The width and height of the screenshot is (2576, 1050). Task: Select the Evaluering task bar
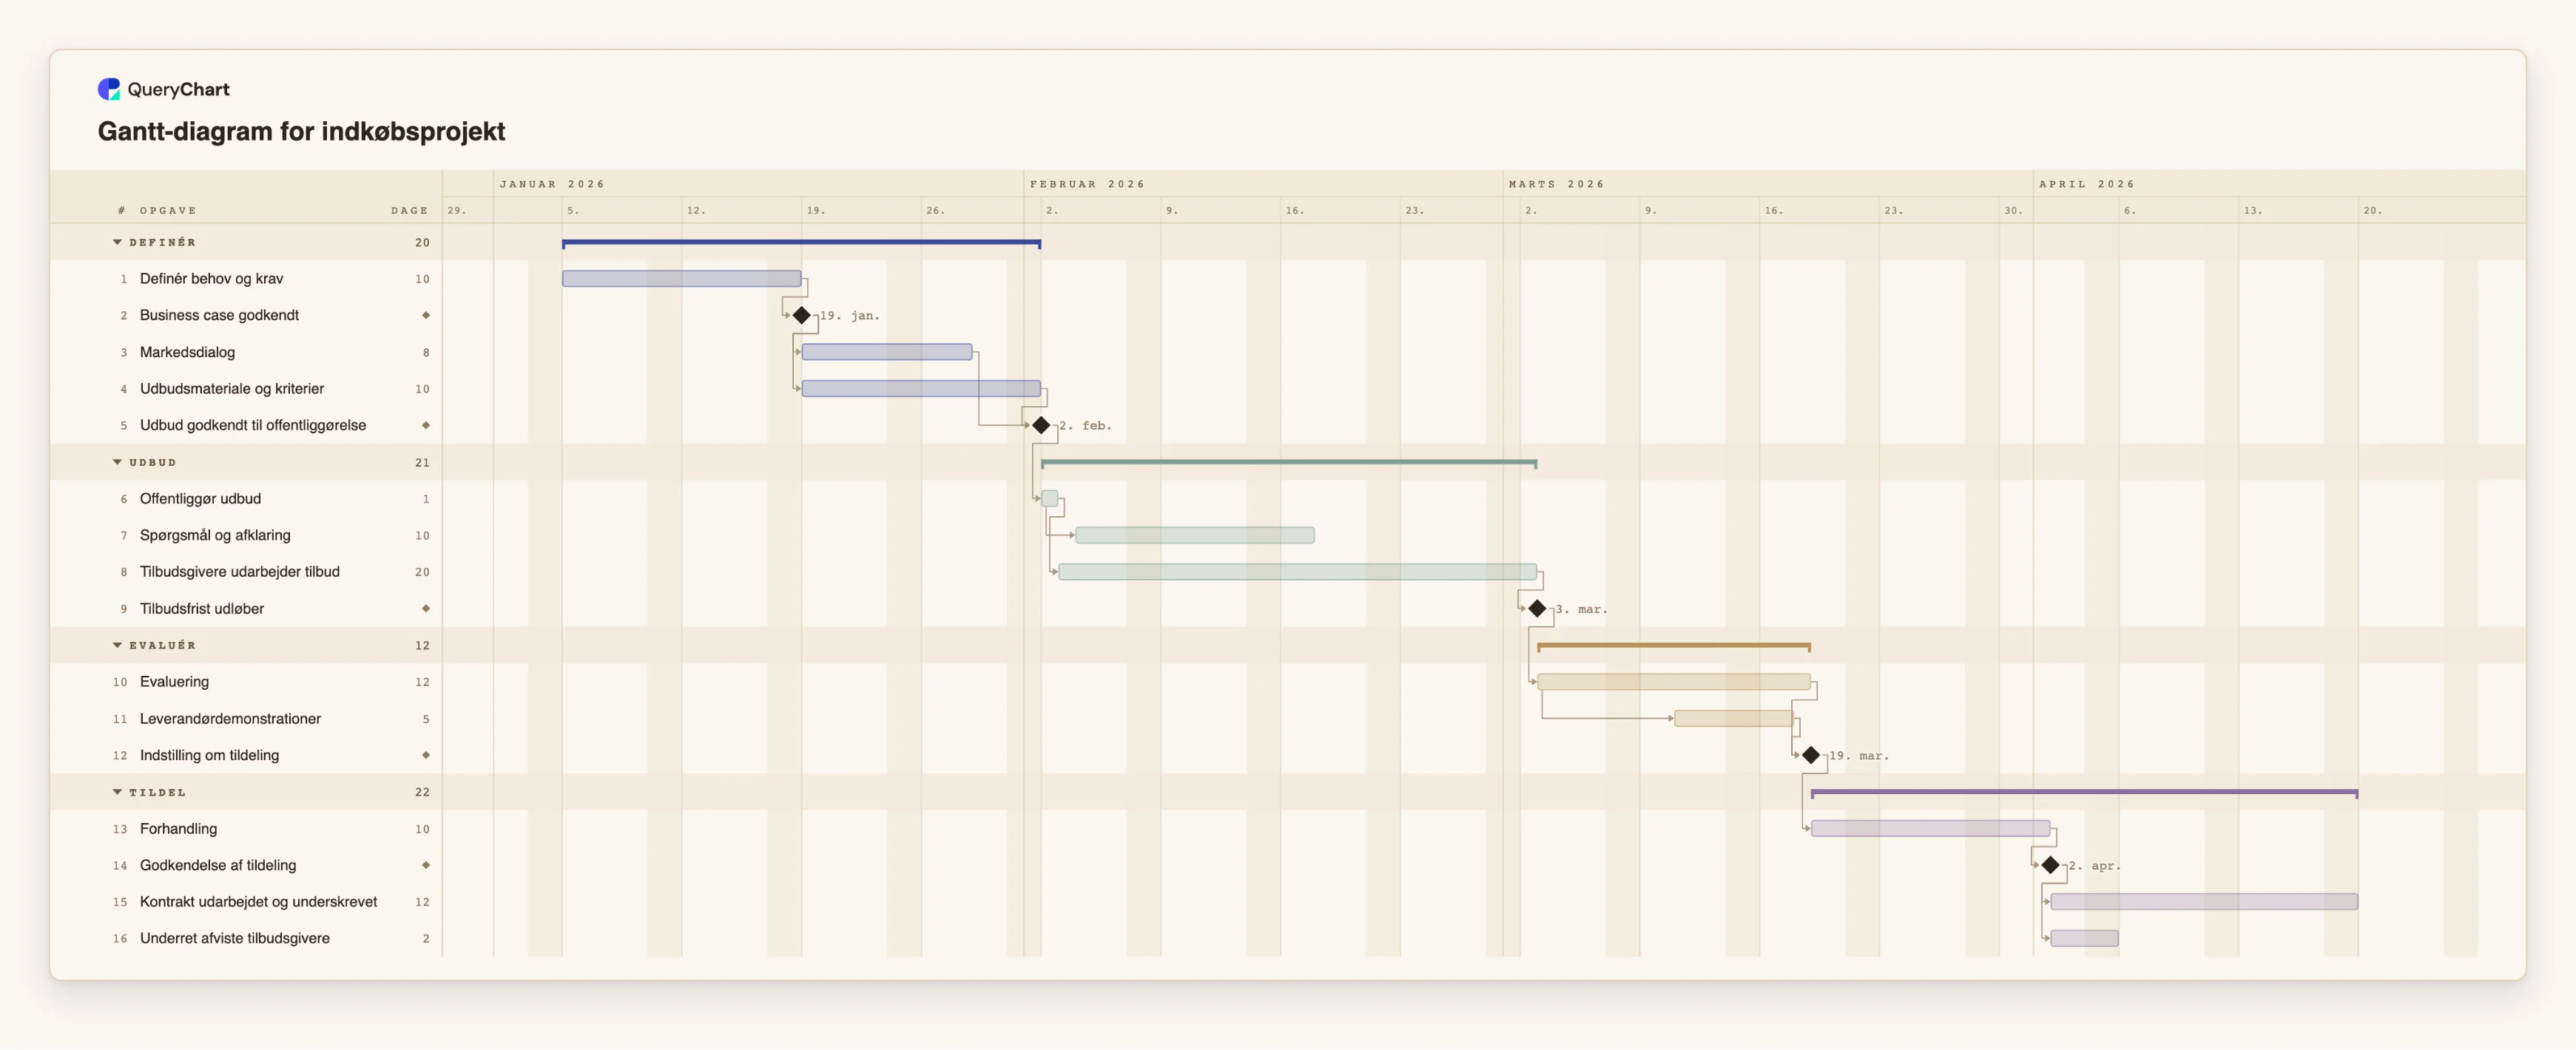coord(1674,681)
